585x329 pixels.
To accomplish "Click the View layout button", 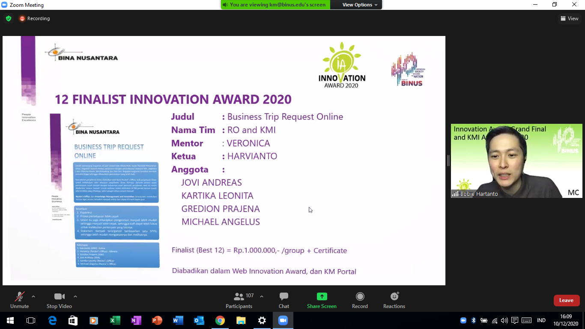I will click(x=570, y=18).
